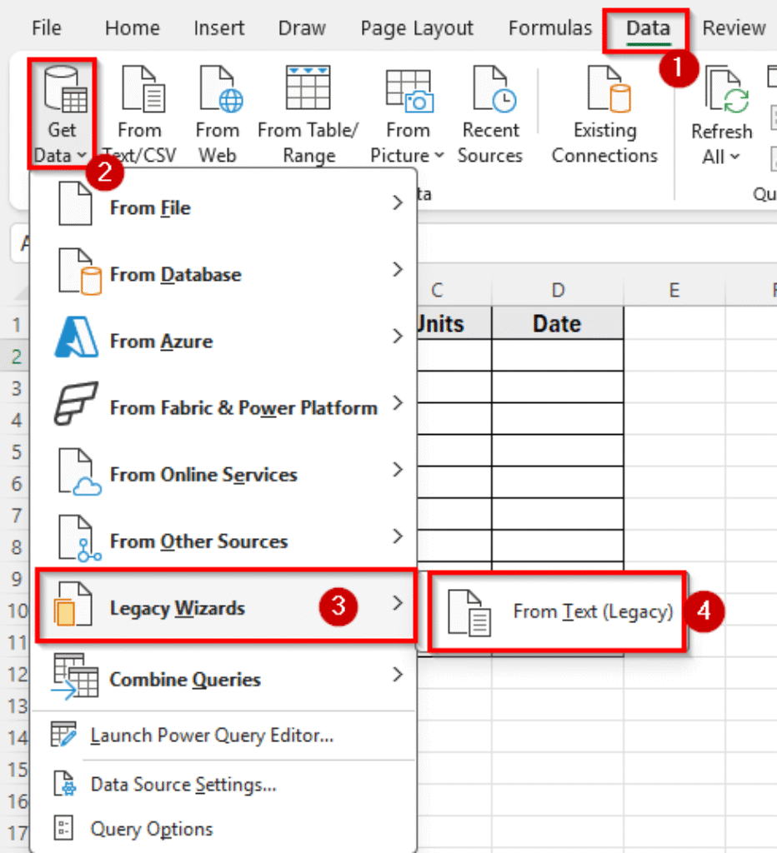This screenshot has width=777, height=853.
Task: Switch to the Formulas tab
Action: click(550, 27)
